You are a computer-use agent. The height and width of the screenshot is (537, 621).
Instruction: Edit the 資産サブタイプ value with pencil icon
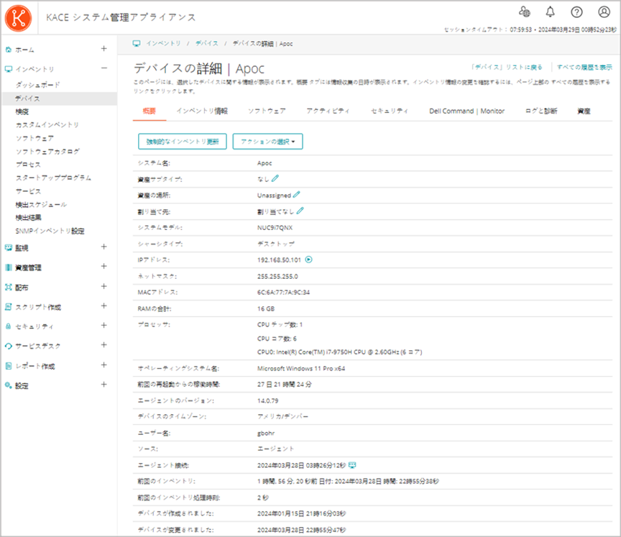click(x=275, y=178)
